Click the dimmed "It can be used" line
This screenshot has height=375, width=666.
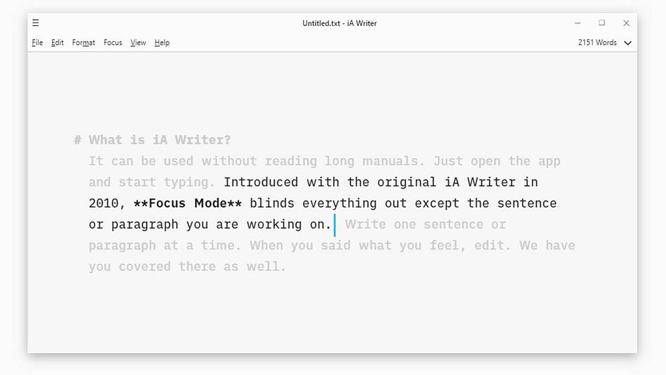tap(141, 162)
